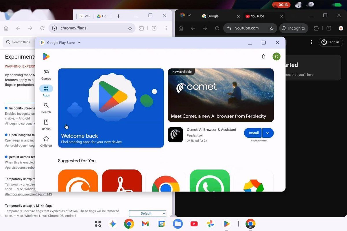347x231 pixels.
Task: Select Apps in Play Store sidebar
Action: (46, 91)
